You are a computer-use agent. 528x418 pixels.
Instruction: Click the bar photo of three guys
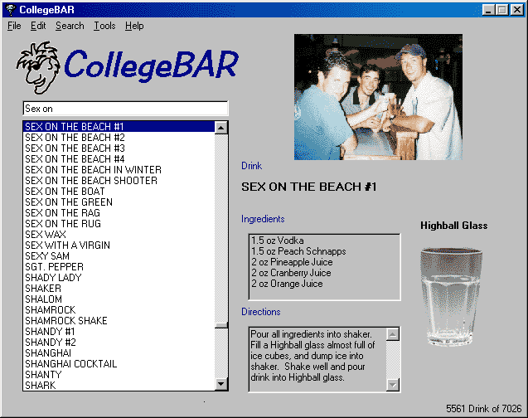(x=378, y=97)
